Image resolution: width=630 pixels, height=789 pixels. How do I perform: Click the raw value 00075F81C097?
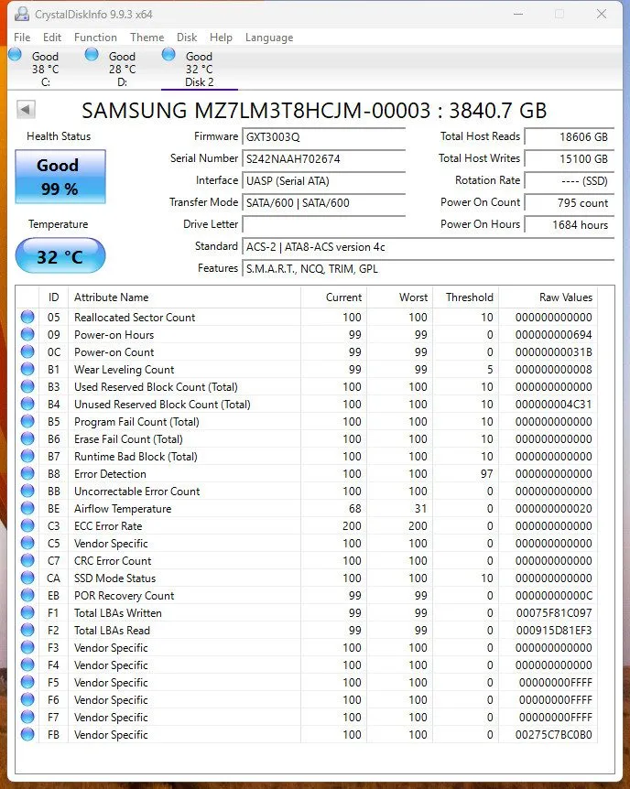tap(553, 613)
